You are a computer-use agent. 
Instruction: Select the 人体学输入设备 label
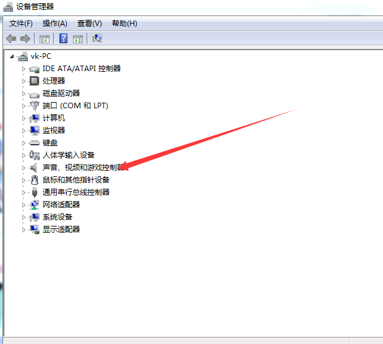(69, 155)
